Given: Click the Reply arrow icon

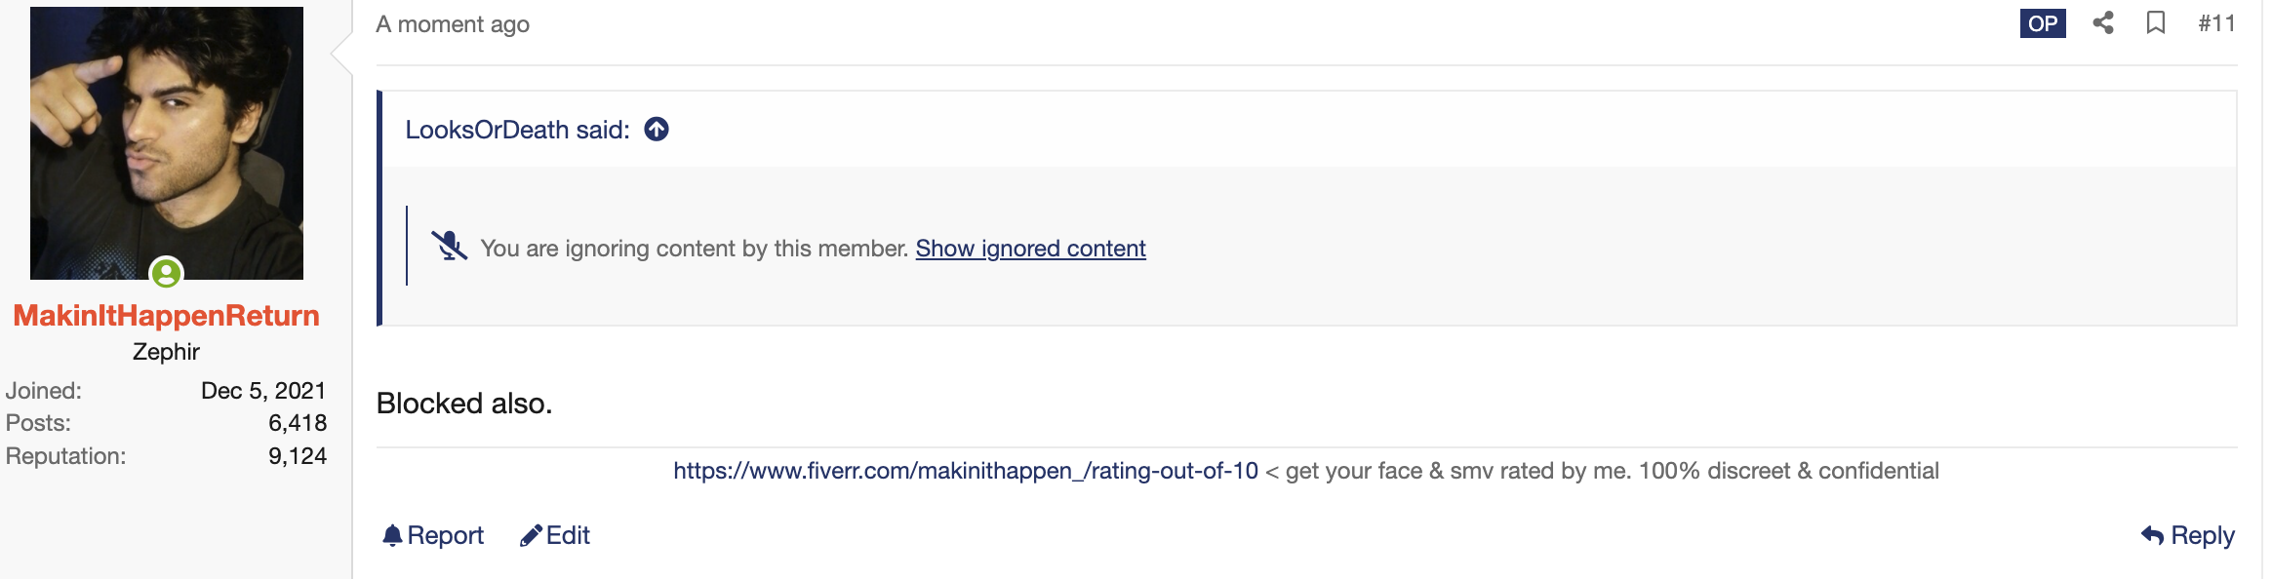Looking at the screenshot, I should 2152,535.
